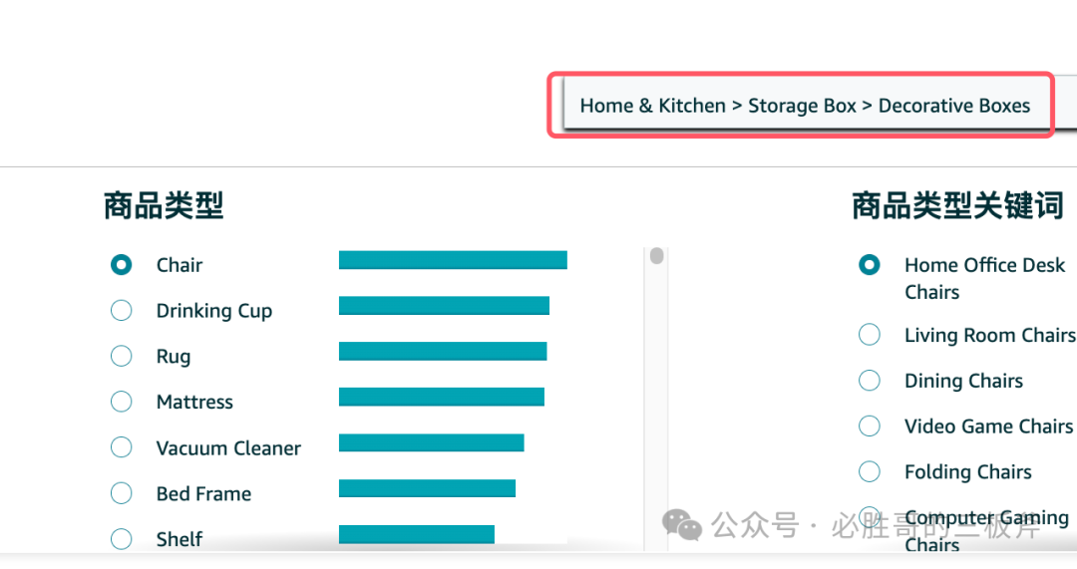The image size is (1077, 569).
Task: Pick the Video Game Chairs keyword
Action: point(870,427)
